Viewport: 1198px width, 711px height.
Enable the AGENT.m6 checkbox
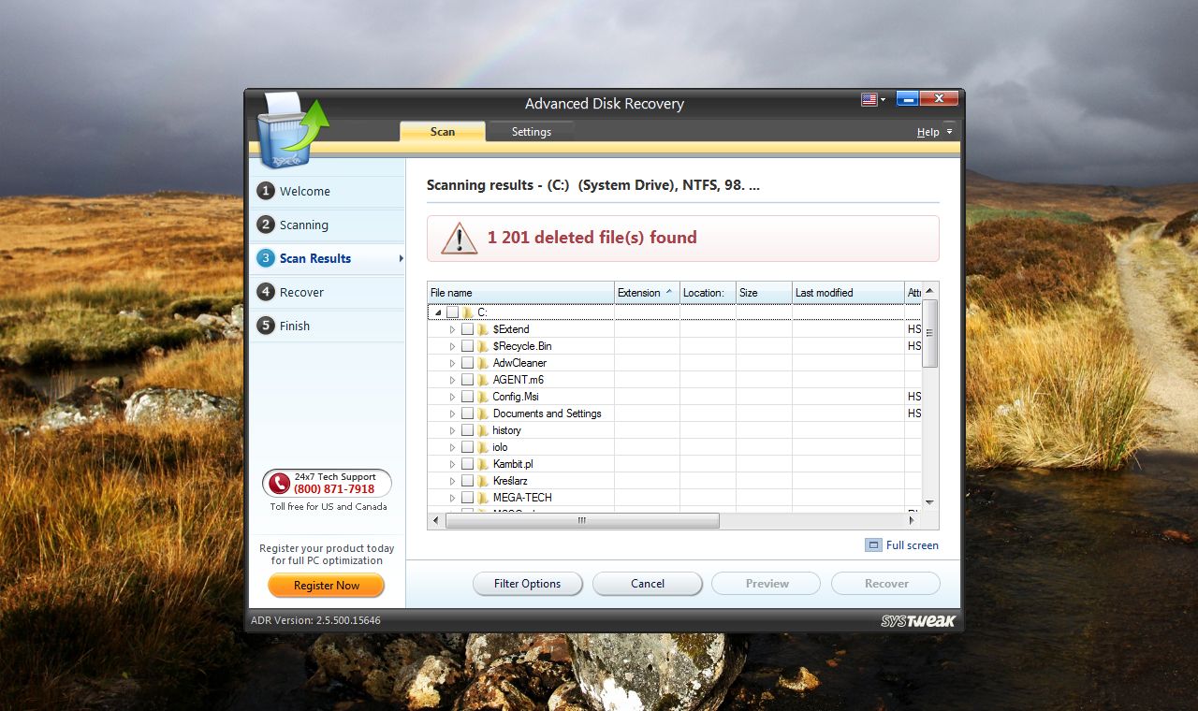(467, 380)
